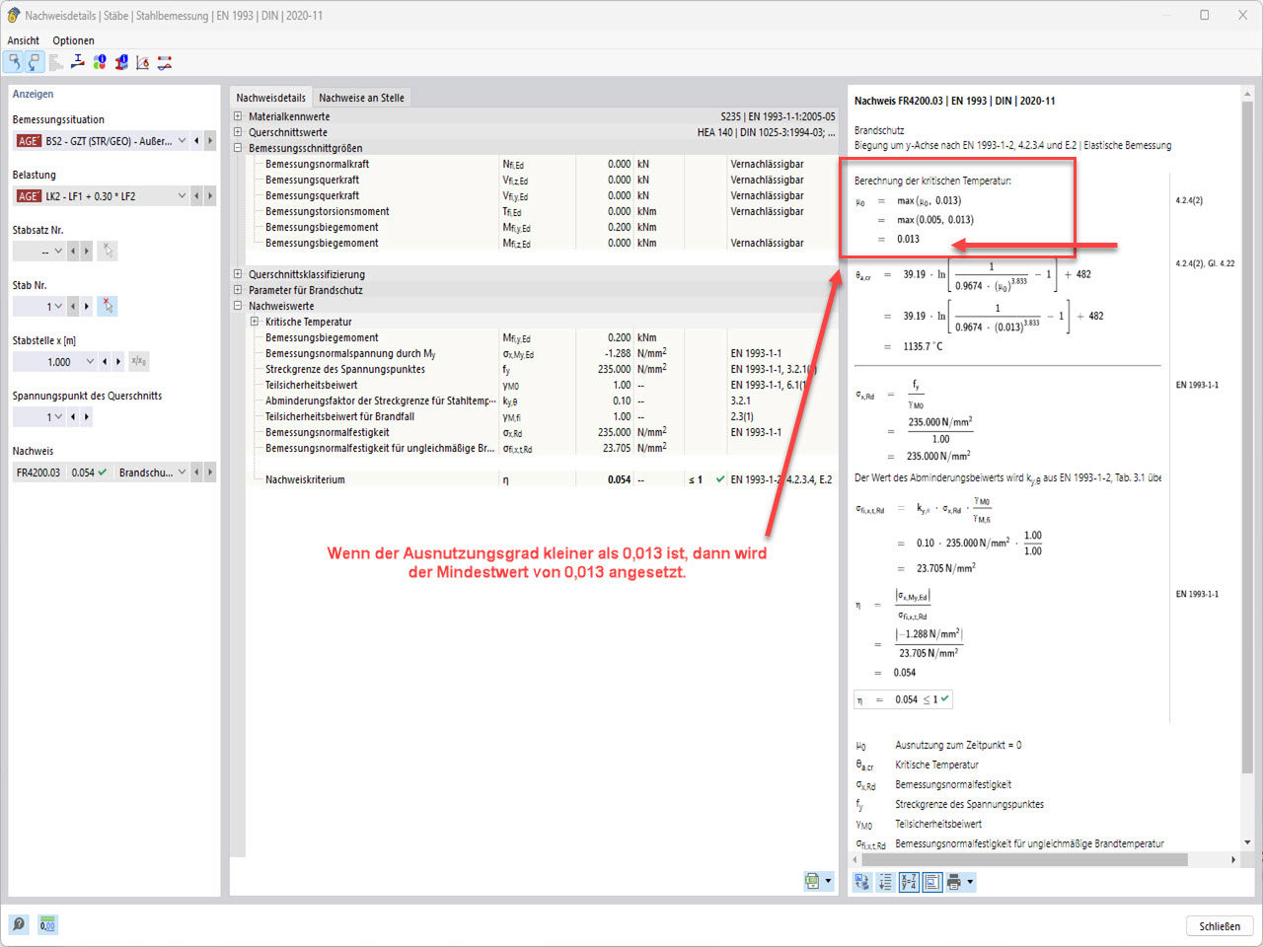Screen dimensions: 1263x947
Task: Open the sorted list icon in the details panel
Action: (885, 881)
